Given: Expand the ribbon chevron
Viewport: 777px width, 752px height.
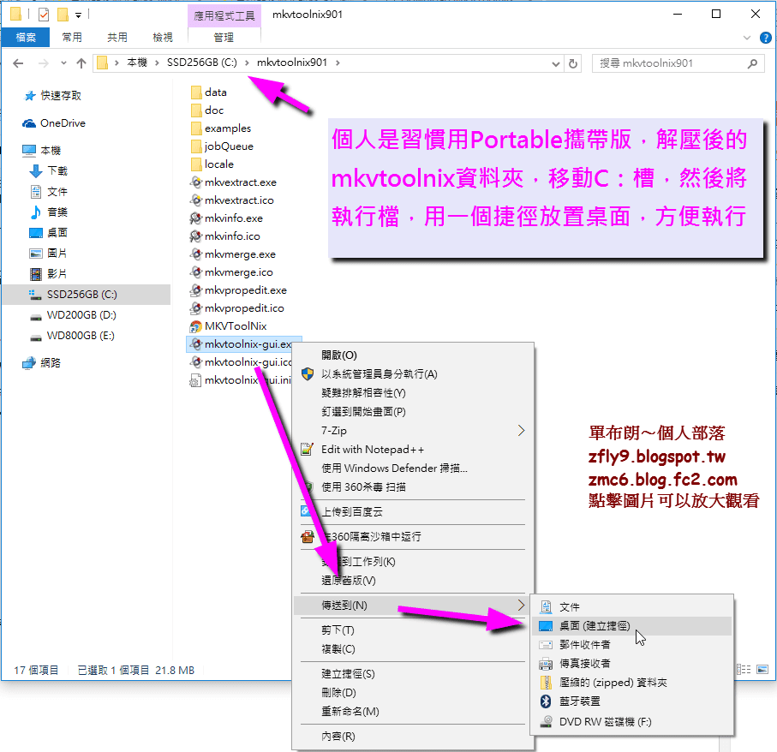Looking at the screenshot, I should pyautogui.click(x=747, y=38).
